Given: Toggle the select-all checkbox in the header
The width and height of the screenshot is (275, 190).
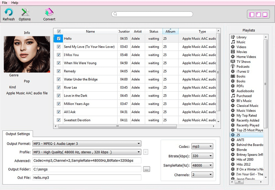Looking at the screenshot, I should point(59,31).
